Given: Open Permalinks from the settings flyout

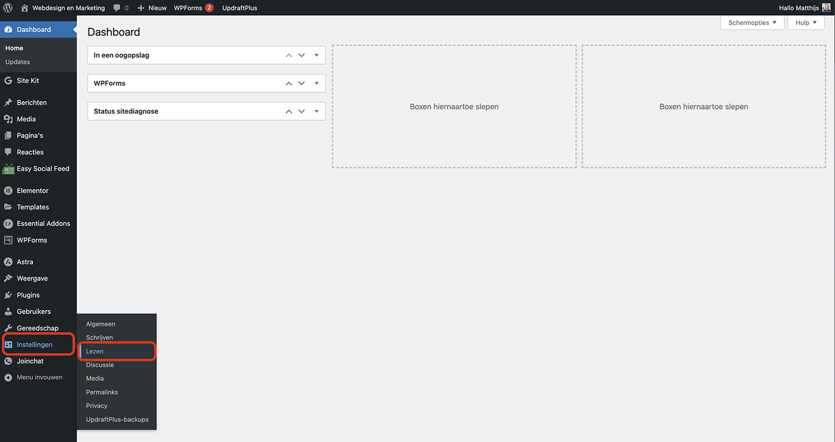Looking at the screenshot, I should pos(102,392).
